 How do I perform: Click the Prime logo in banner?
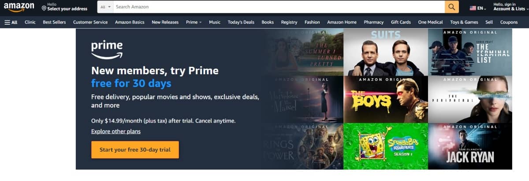pos(107,50)
